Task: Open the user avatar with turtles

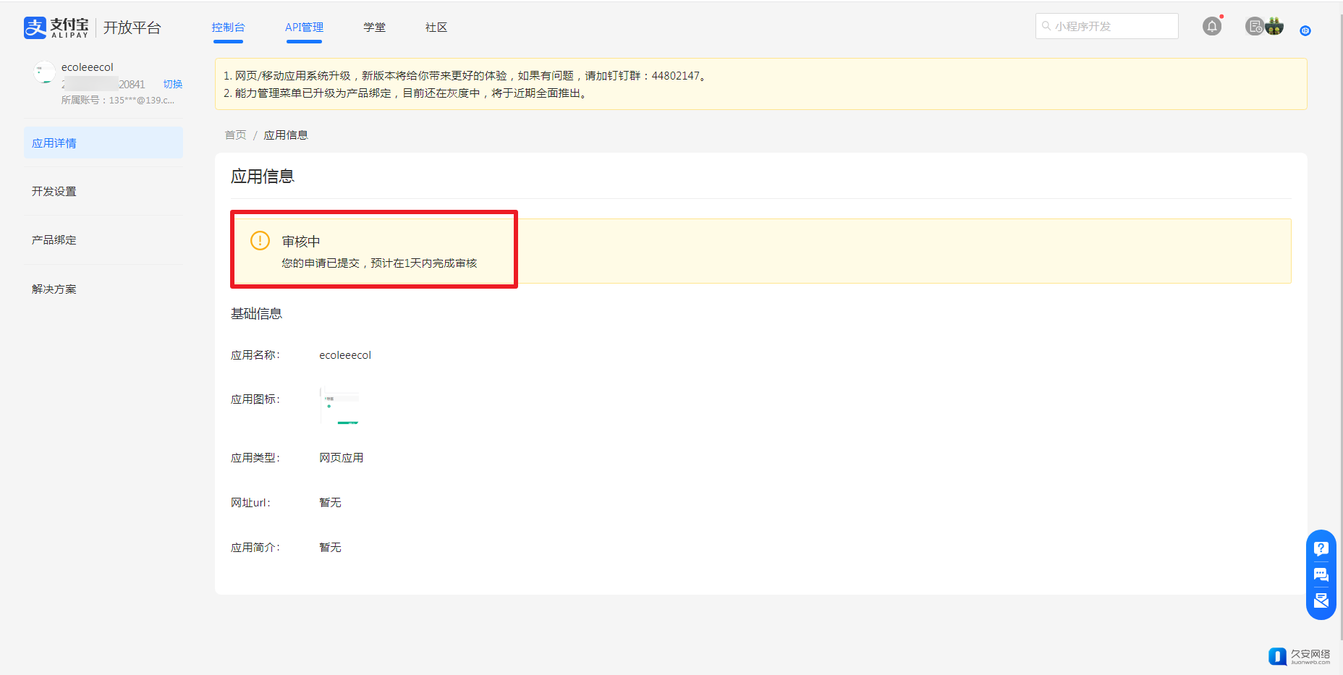Action: point(1274,27)
